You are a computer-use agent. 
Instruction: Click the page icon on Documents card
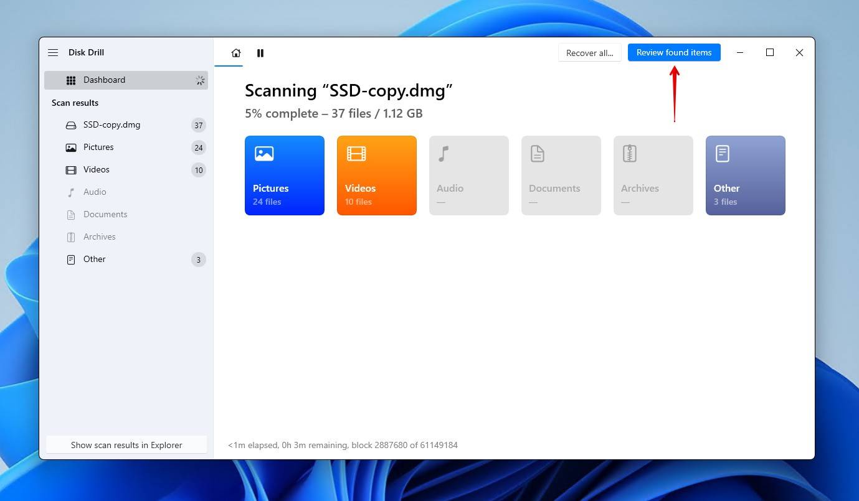pos(537,154)
